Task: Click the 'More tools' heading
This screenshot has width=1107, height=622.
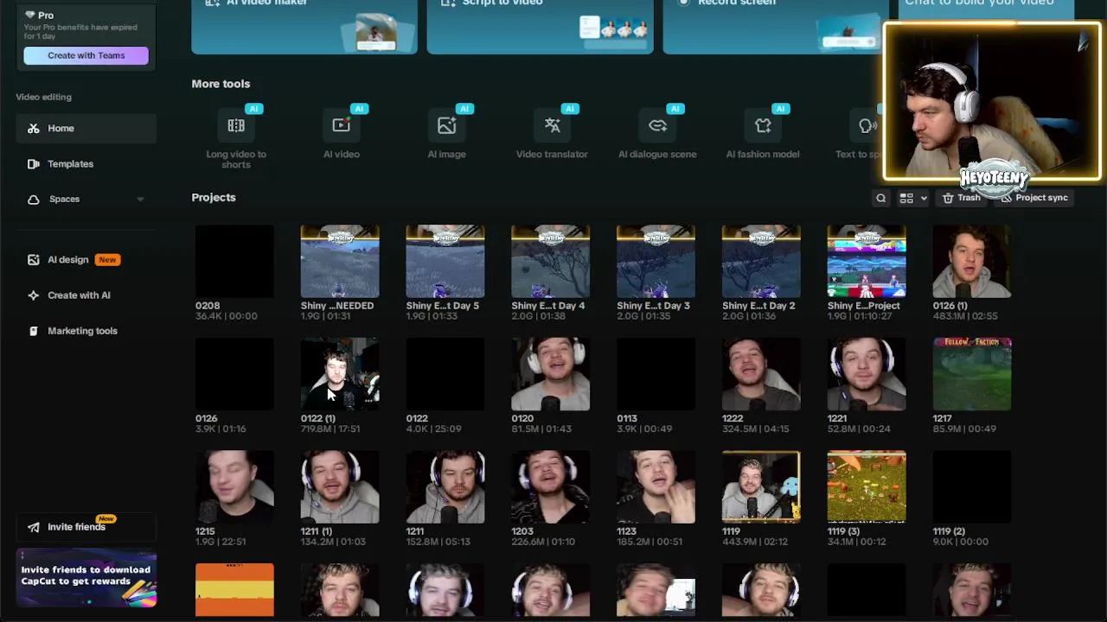Action: (221, 84)
